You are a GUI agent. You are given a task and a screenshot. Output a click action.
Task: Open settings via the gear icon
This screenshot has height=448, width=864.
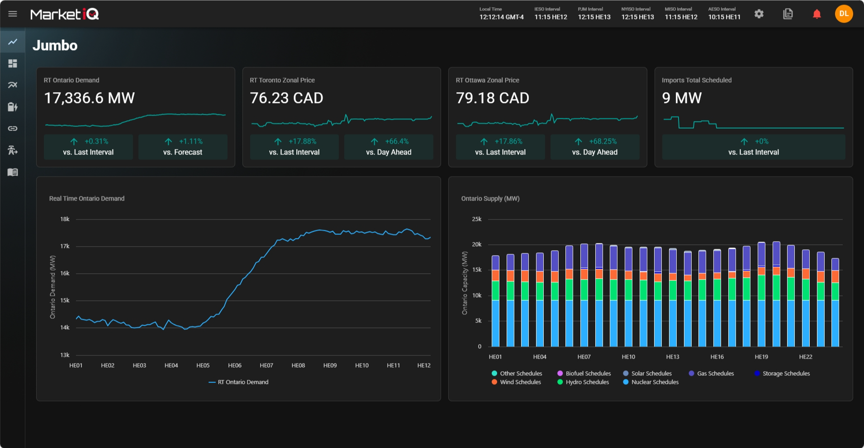click(759, 14)
